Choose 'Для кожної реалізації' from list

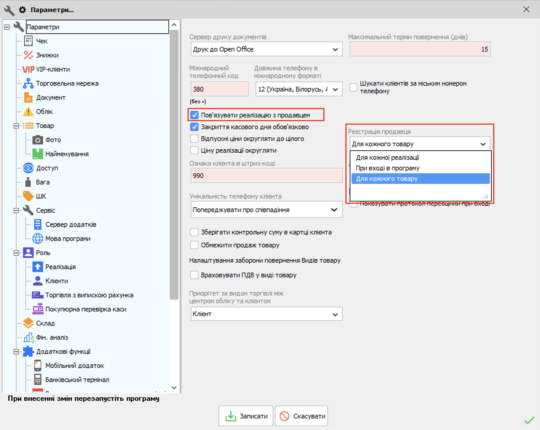tap(387, 158)
